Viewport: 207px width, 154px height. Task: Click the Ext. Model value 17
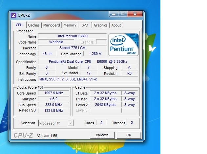pyautogui.click(x=89, y=73)
